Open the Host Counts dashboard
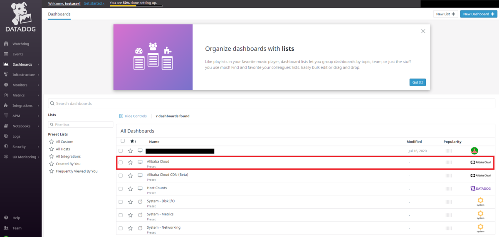The image size is (499, 237). click(157, 188)
